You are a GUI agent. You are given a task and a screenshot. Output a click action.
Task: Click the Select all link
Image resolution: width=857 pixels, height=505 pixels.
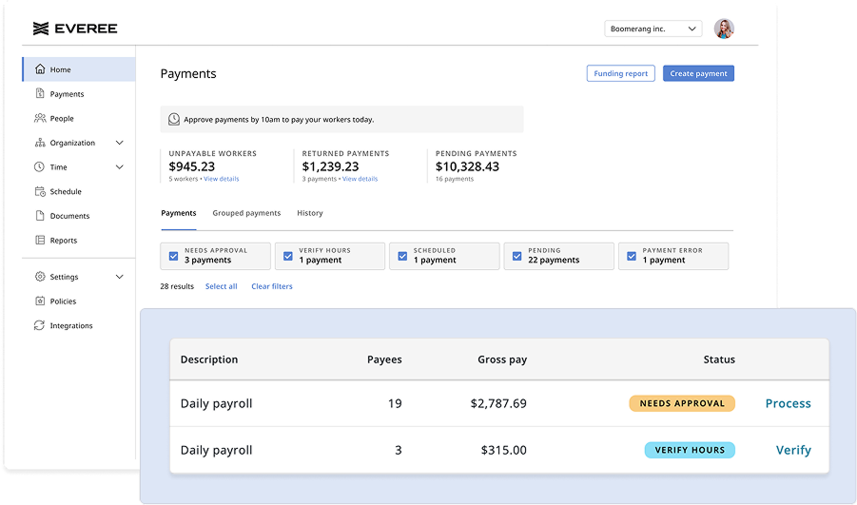coord(222,286)
